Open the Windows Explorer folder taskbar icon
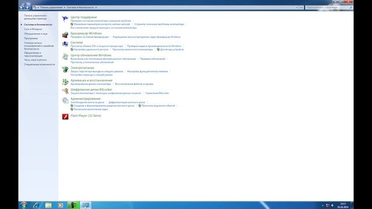The image size is (372, 209). point(48,205)
